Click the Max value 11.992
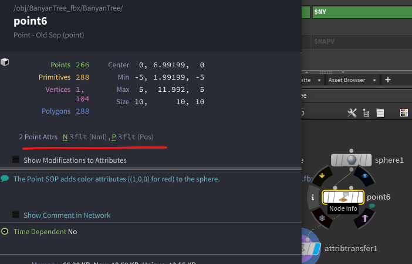 [171, 90]
